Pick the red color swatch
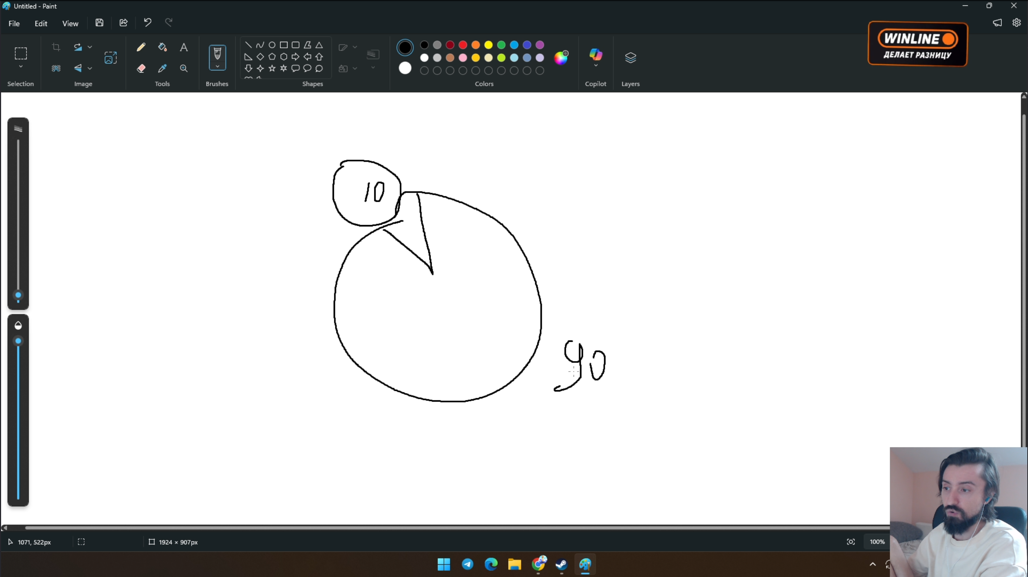1028x577 pixels. pos(463,45)
